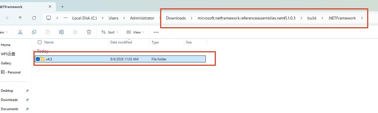This screenshot has height=113, width=378.
Task: Open Home in the navigation pane
Action: 6,45
